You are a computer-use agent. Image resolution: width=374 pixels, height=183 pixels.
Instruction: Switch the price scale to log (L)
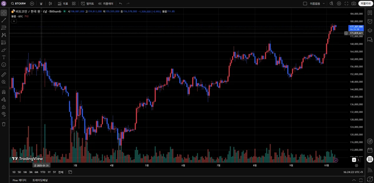coord(359,160)
